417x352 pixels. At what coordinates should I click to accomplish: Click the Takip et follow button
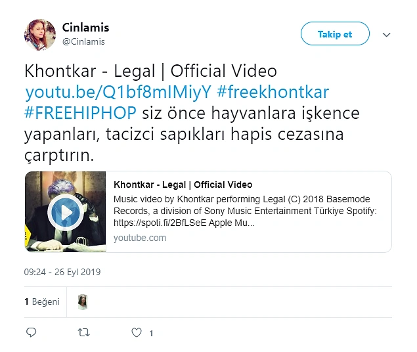coord(335,33)
